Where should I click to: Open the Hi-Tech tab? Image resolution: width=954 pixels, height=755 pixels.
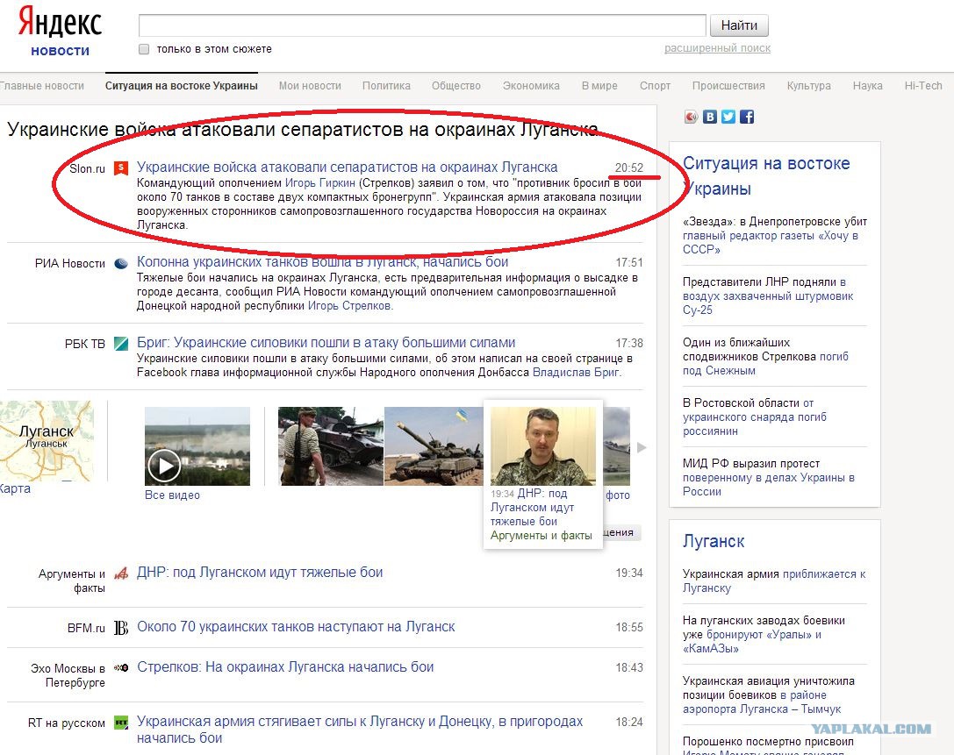coord(923,86)
